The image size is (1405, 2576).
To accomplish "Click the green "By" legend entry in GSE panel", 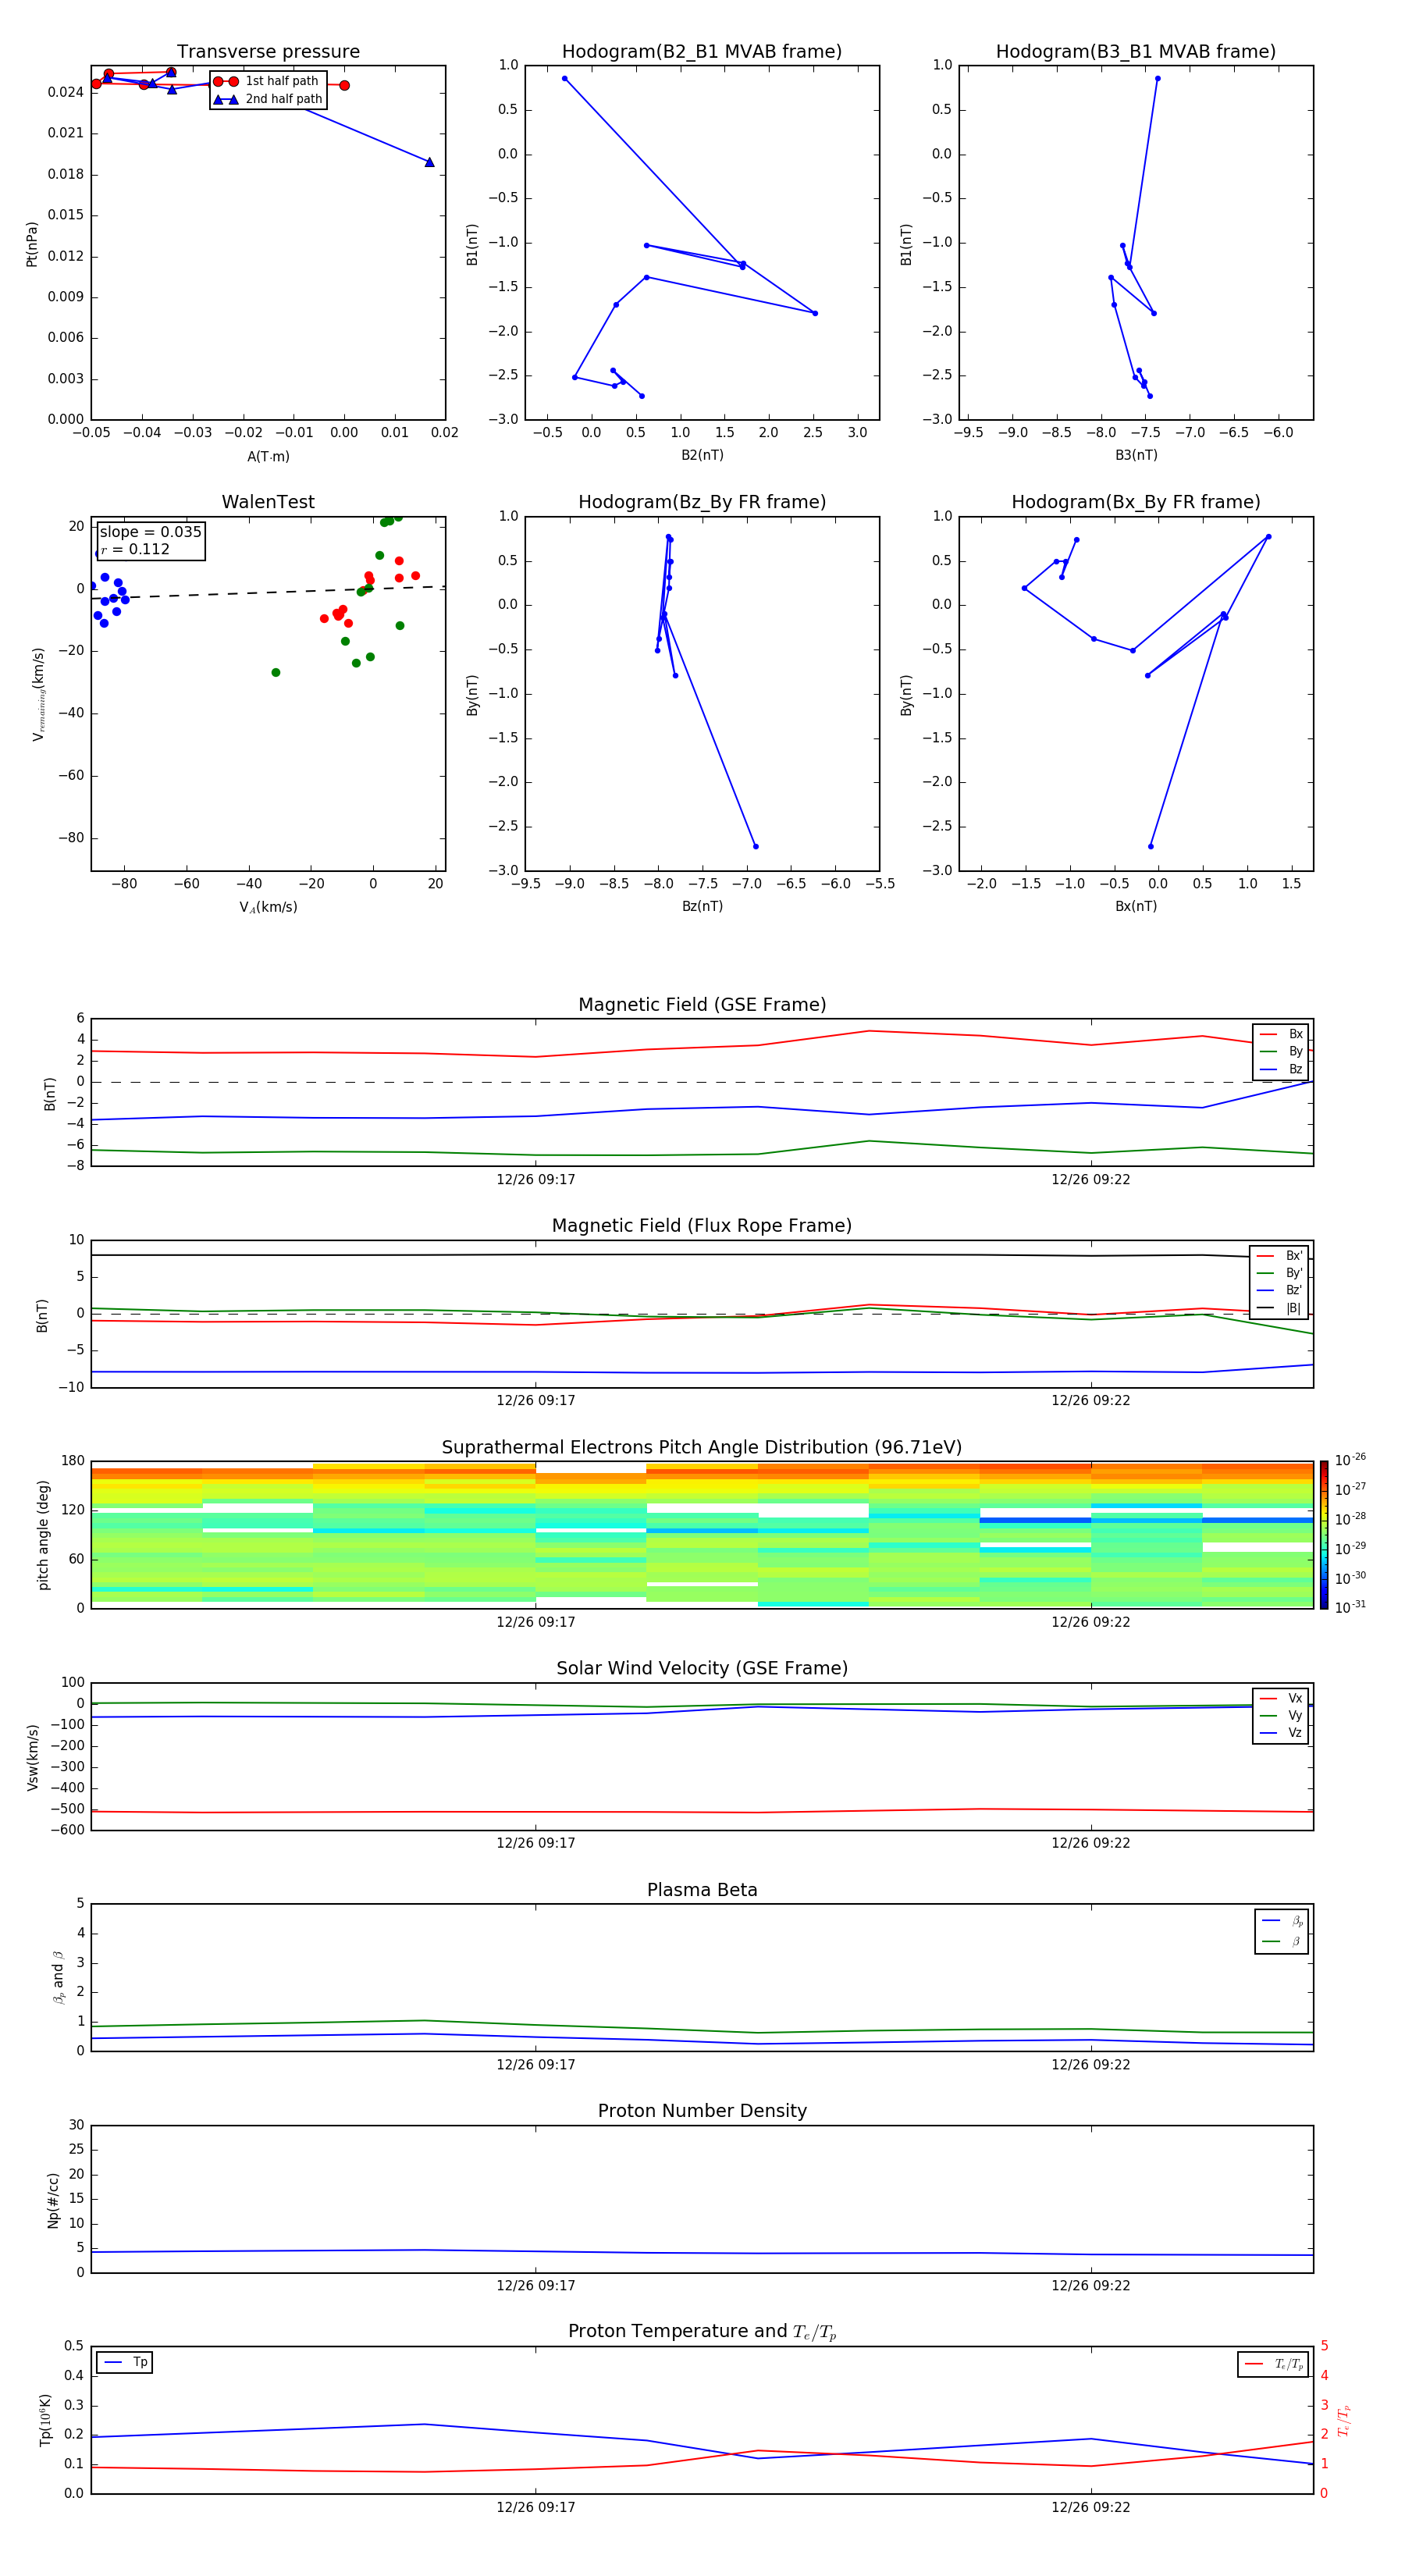I will (1281, 1052).
